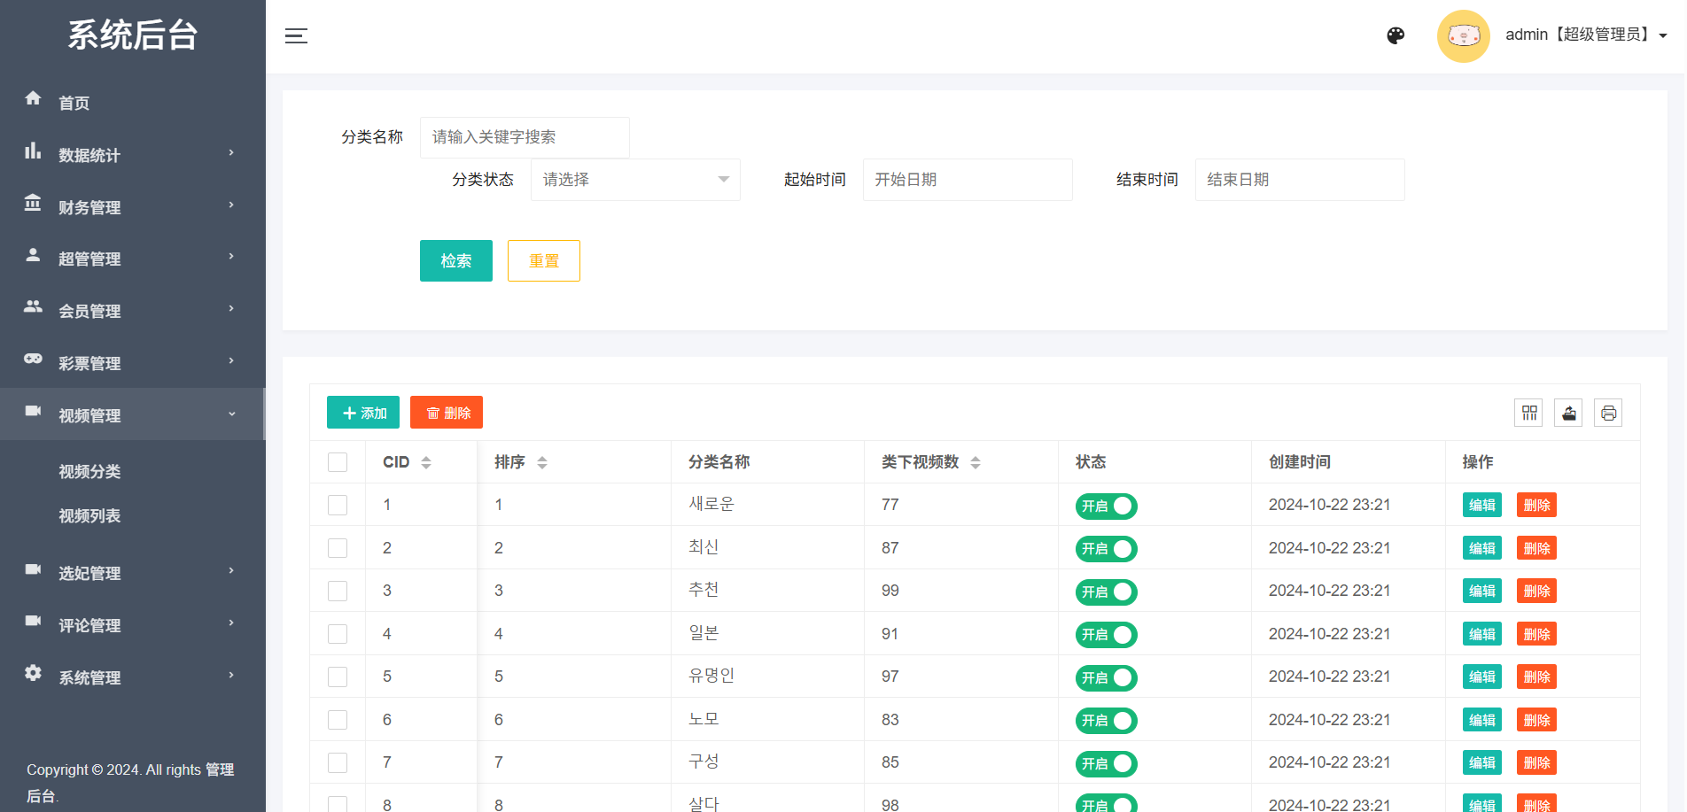Click the 重置 reset button
This screenshot has height=812, width=1687.
click(543, 260)
